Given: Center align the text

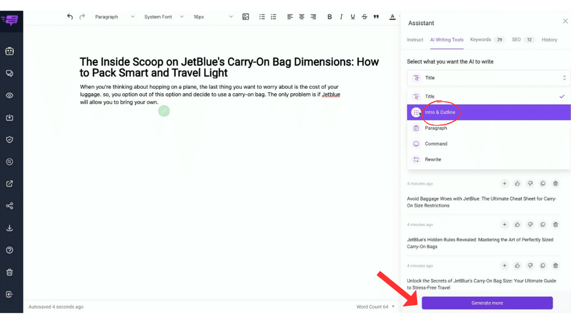Looking at the screenshot, I should coord(302,17).
